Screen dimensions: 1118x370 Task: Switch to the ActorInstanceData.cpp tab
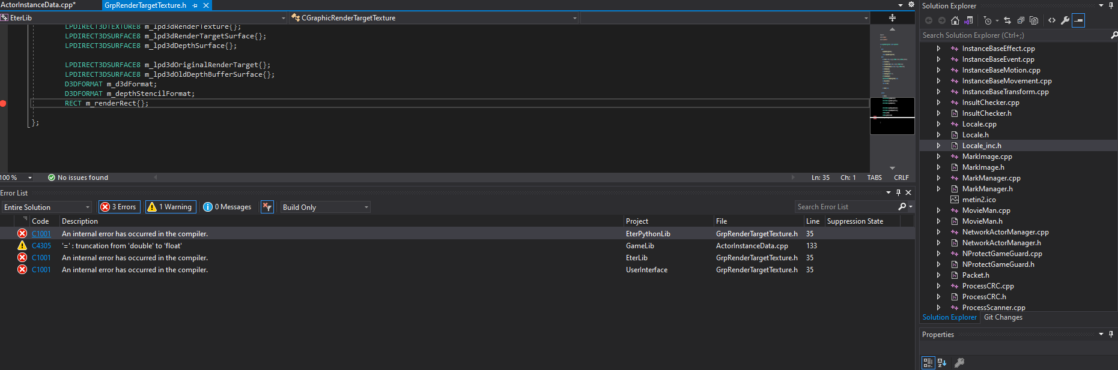point(38,5)
